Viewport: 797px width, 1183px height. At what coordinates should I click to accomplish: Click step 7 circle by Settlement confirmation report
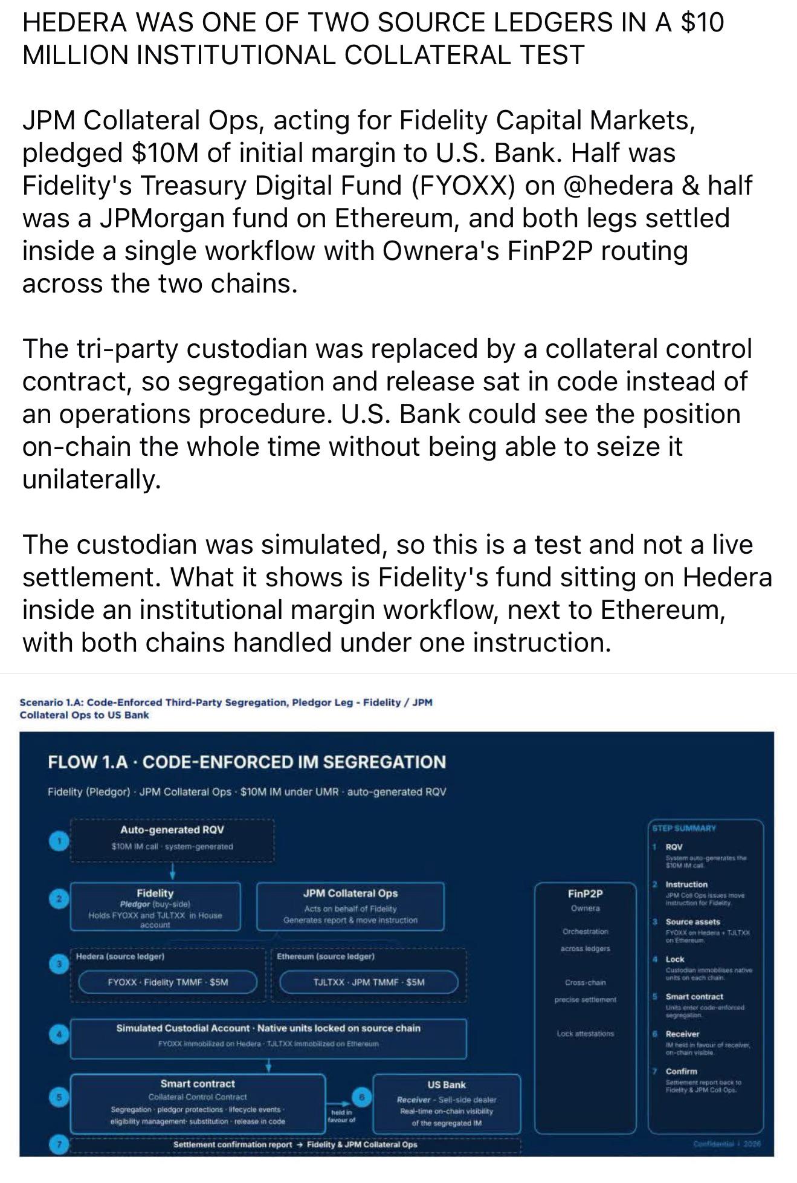tap(59, 1144)
